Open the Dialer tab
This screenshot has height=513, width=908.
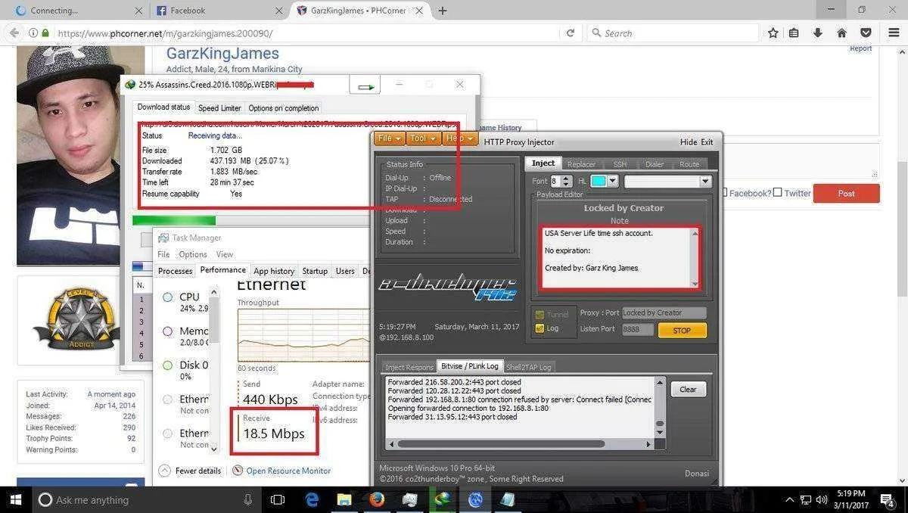coord(655,163)
